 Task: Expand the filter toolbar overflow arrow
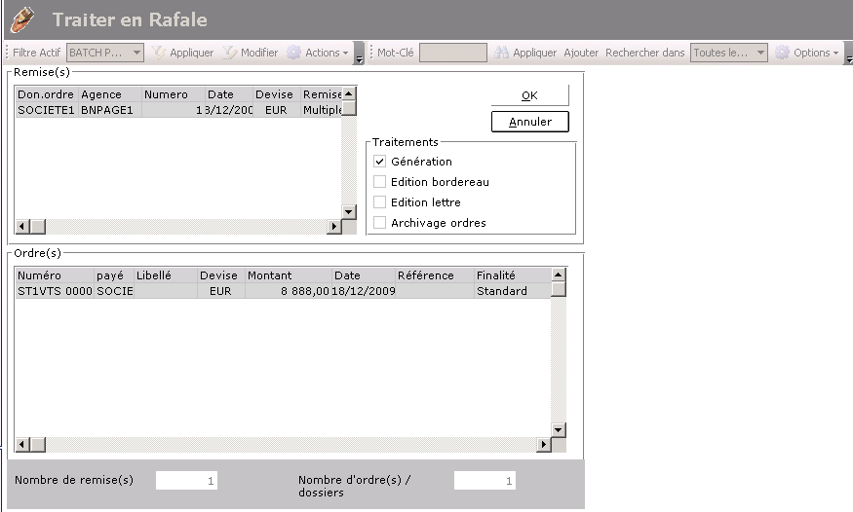(359, 58)
